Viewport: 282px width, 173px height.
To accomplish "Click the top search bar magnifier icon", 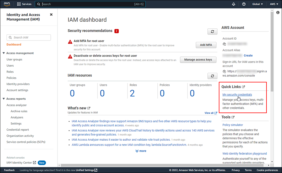I will point(39,4).
